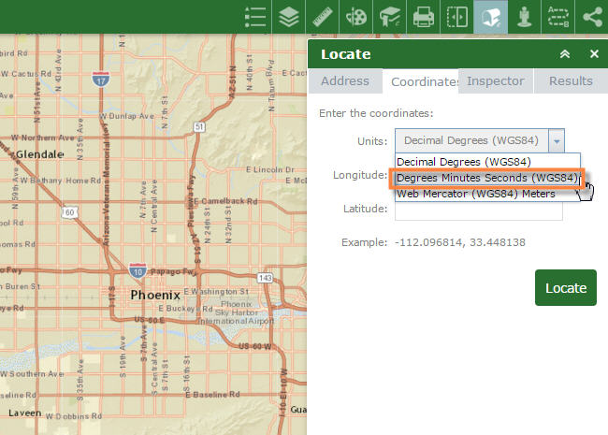The width and height of the screenshot is (608, 435).
Task: Select the ruler measure tool
Action: pos(323,17)
